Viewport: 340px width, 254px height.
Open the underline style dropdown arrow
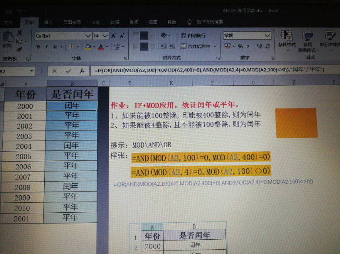coord(61,47)
